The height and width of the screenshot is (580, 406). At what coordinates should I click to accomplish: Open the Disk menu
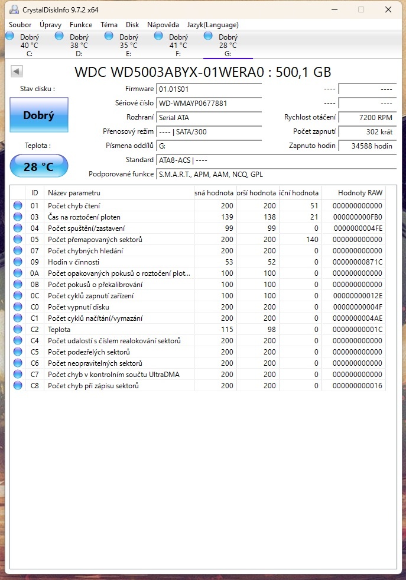tap(132, 25)
